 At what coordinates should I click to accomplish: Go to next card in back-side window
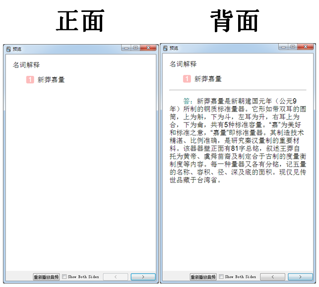(x=300, y=277)
